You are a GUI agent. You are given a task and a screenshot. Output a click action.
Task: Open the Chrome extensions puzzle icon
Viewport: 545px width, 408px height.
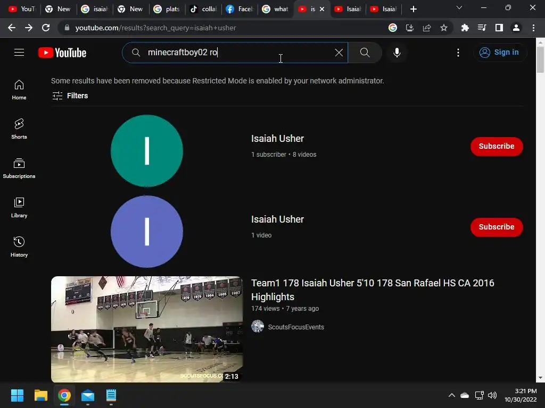click(465, 28)
